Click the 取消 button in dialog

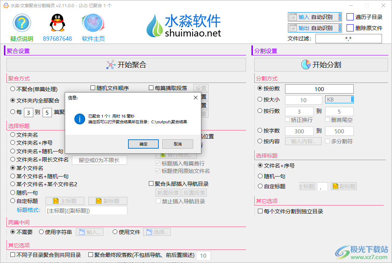tap(178, 144)
